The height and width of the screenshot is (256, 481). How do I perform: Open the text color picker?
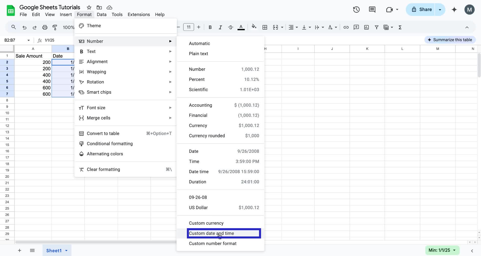click(x=241, y=27)
